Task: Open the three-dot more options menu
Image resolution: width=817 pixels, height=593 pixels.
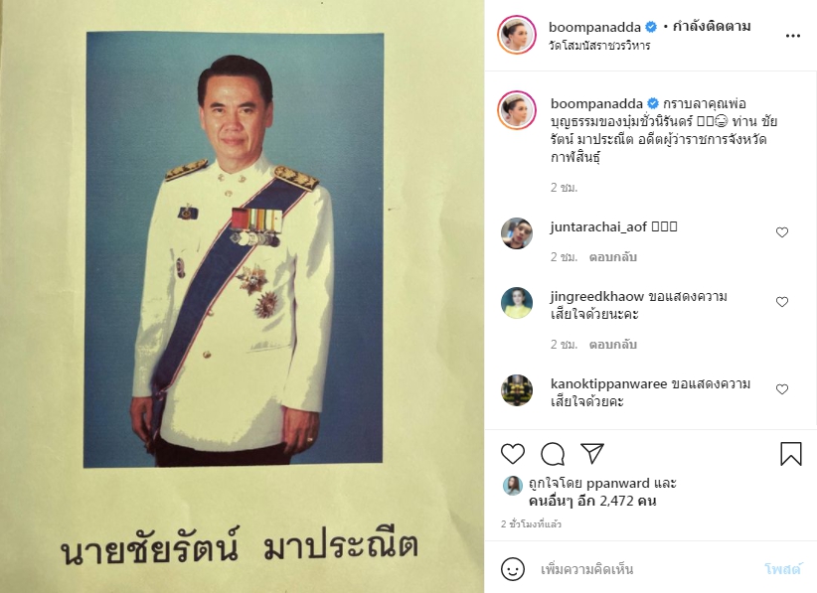Action: click(792, 36)
